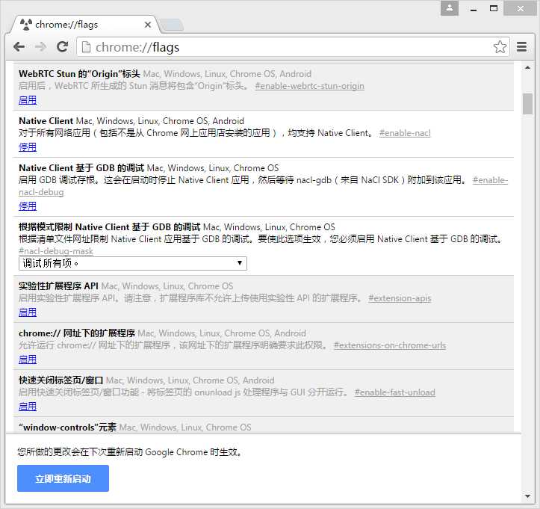Open the Chrome hamburger menu
The width and height of the screenshot is (540, 509).
(x=522, y=47)
